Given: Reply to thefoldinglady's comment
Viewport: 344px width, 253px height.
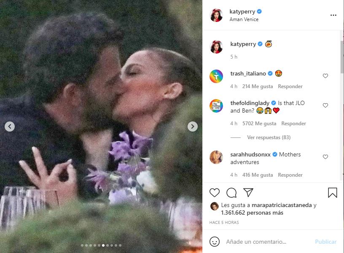Looking at the screenshot, I should click(293, 124).
